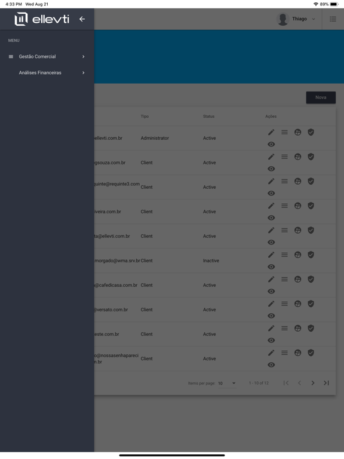Screen dimensions: 344x459
Task: View versato.com.br row with eye icon
Action: (271, 316)
